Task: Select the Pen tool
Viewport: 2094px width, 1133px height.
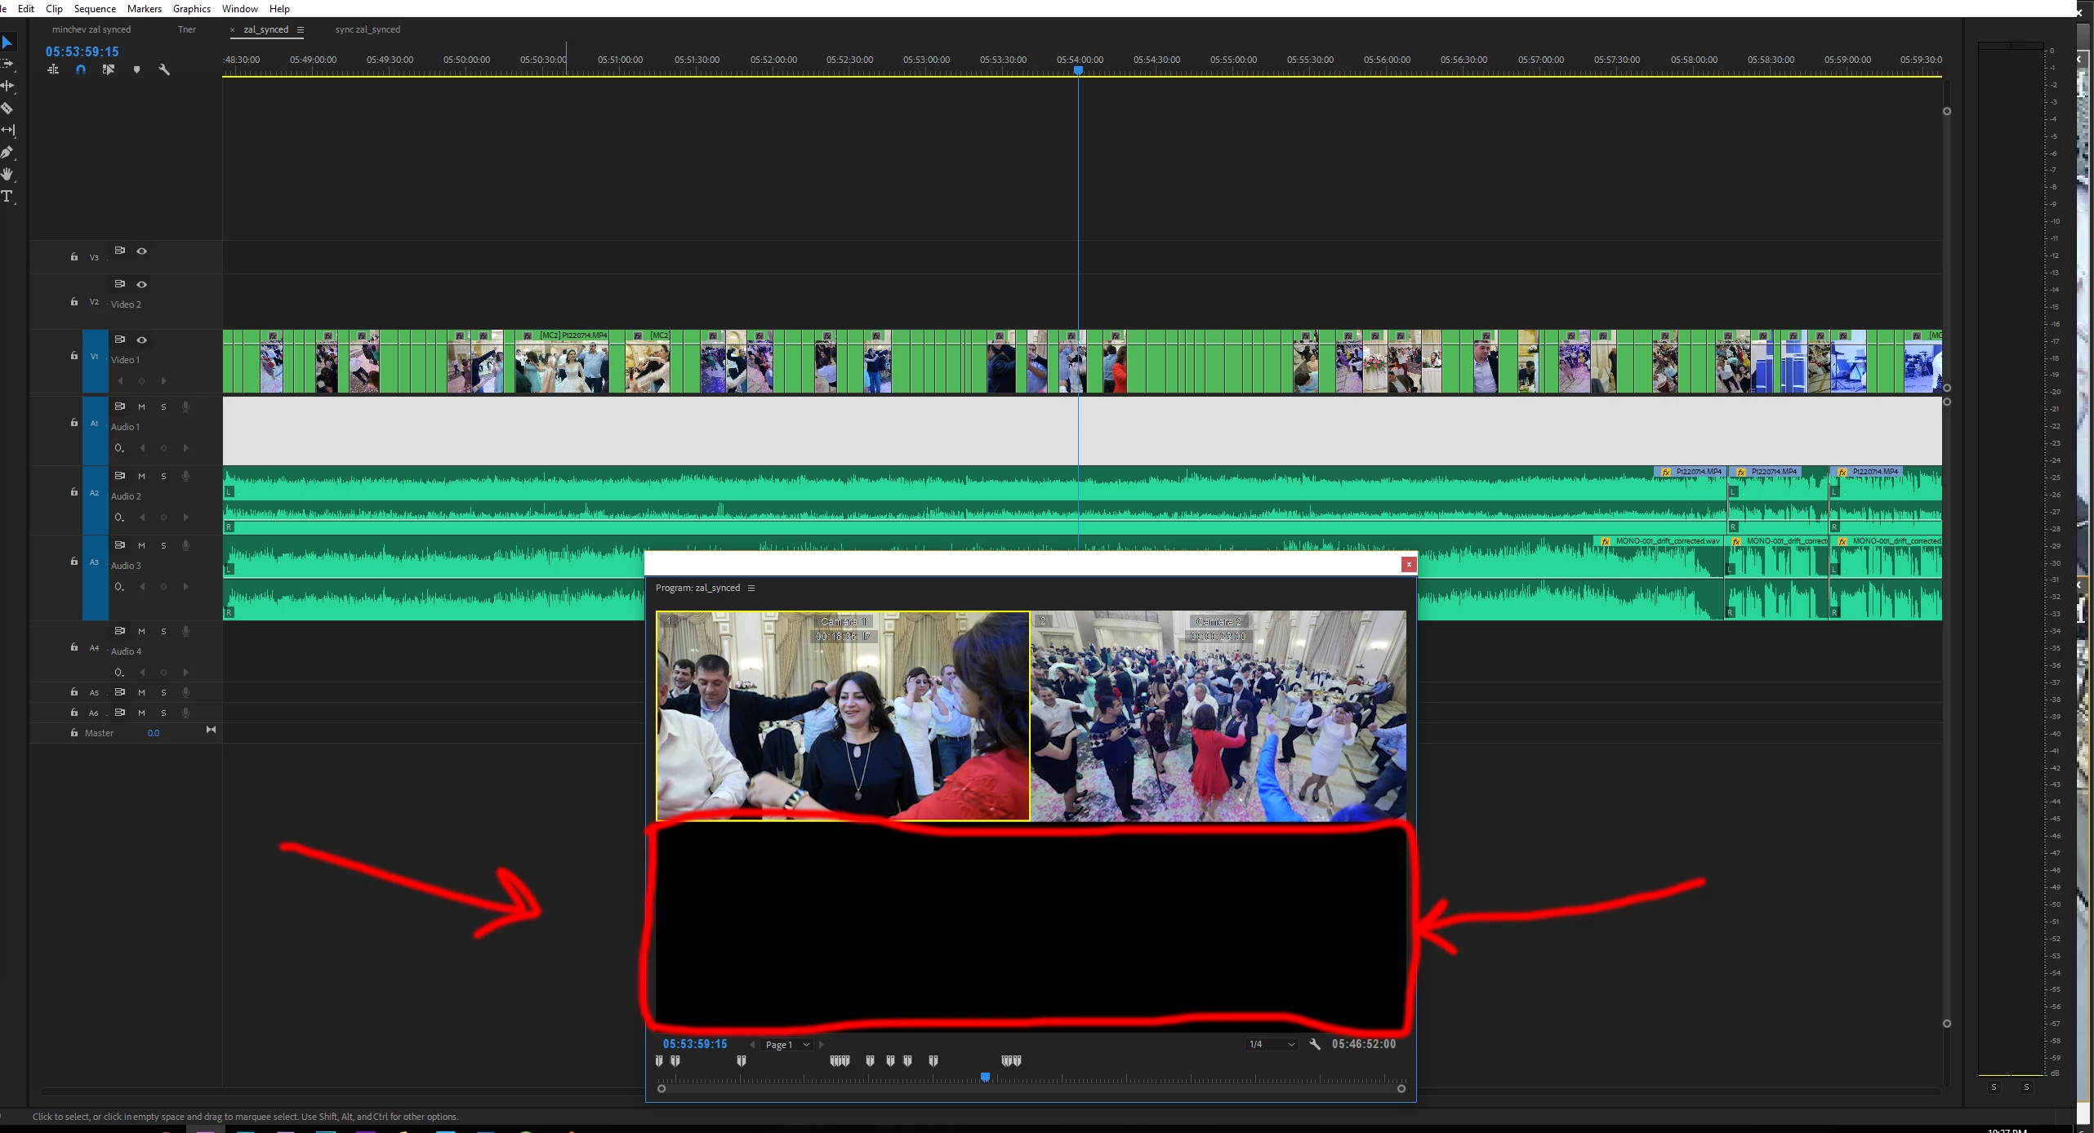Action: click(x=7, y=153)
